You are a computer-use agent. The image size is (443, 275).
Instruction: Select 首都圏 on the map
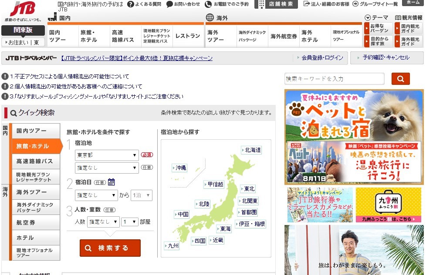247,212
